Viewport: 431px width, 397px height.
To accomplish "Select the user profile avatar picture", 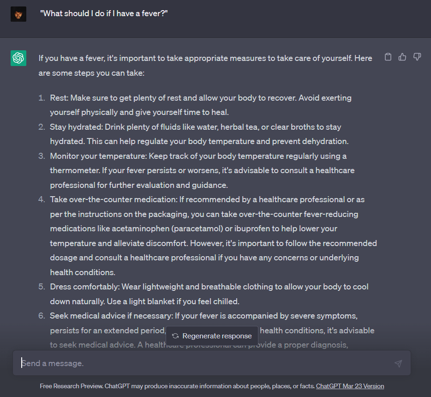I will click(18, 14).
